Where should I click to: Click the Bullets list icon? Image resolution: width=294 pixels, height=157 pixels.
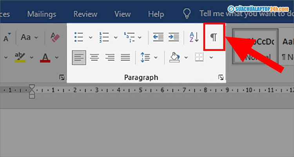pyautogui.click(x=79, y=37)
